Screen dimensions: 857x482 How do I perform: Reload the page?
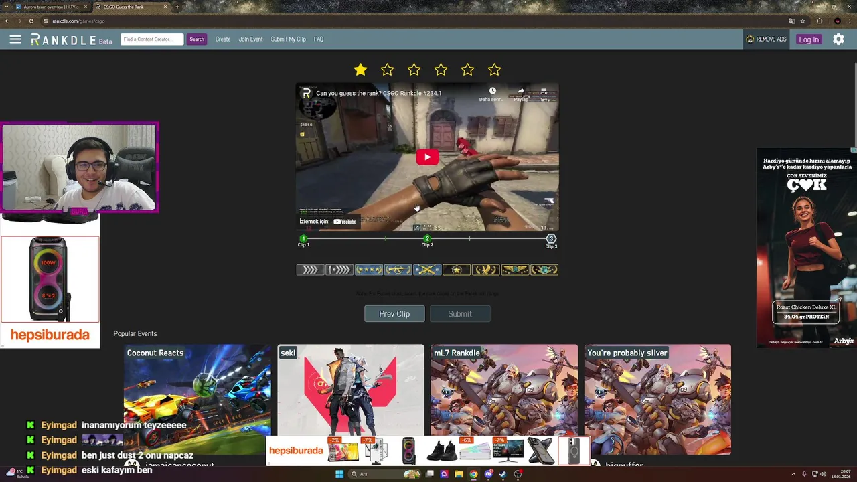point(31,21)
